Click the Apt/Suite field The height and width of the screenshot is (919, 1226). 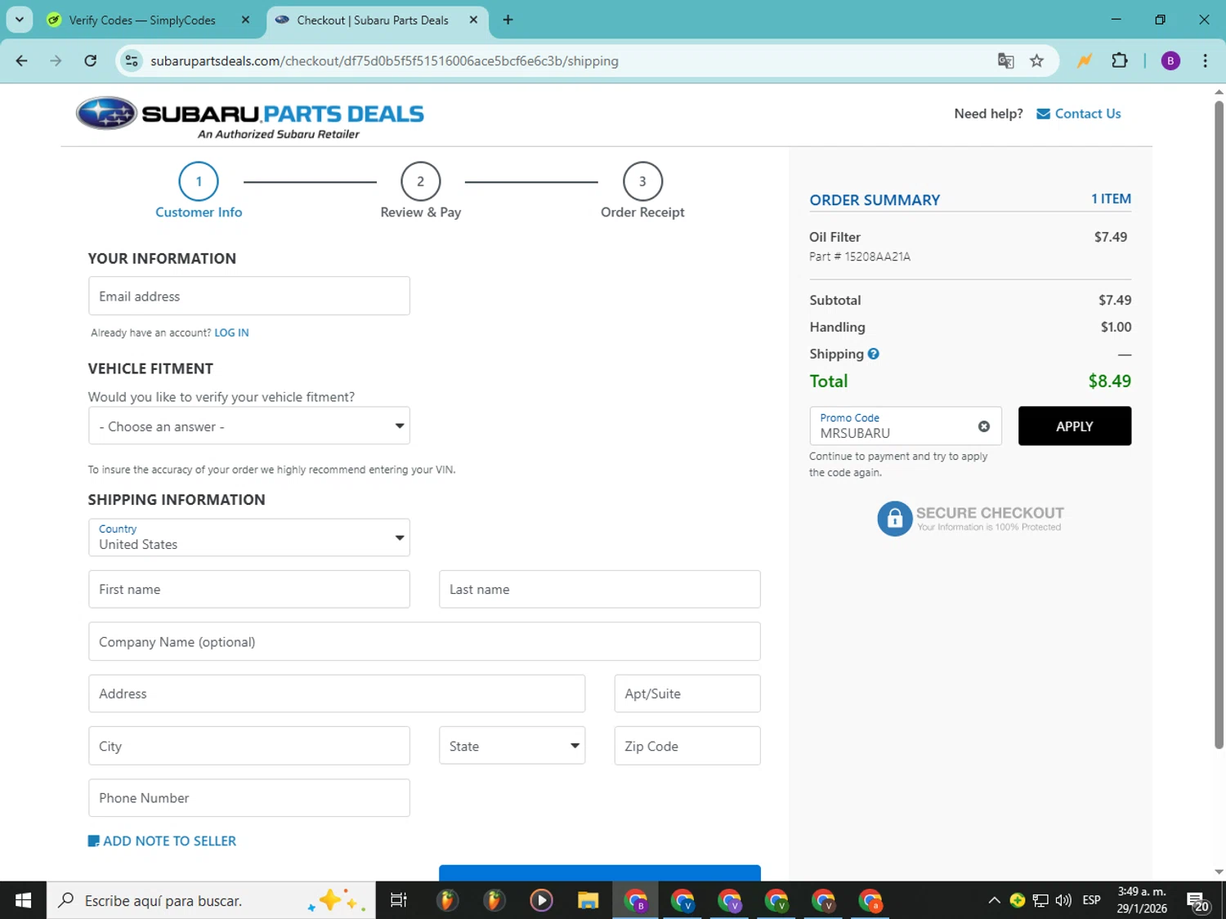click(687, 694)
